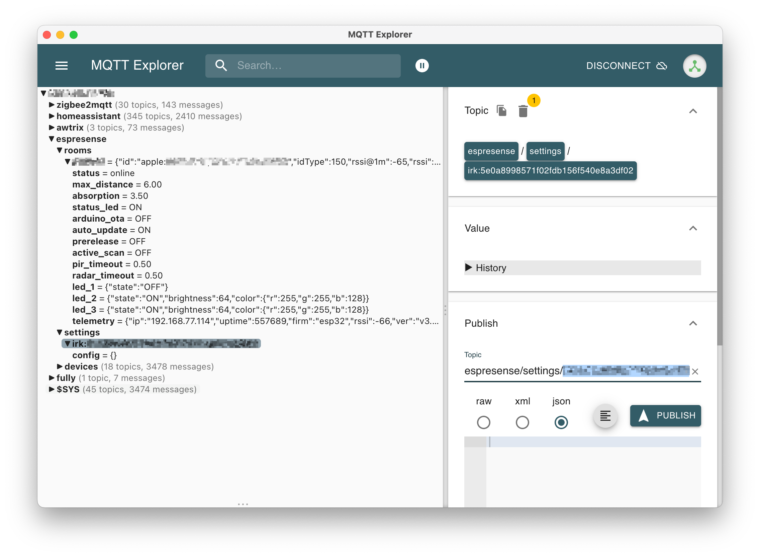Select the prerelease = OFF row
This screenshot has height=557, width=760.
[x=108, y=242]
